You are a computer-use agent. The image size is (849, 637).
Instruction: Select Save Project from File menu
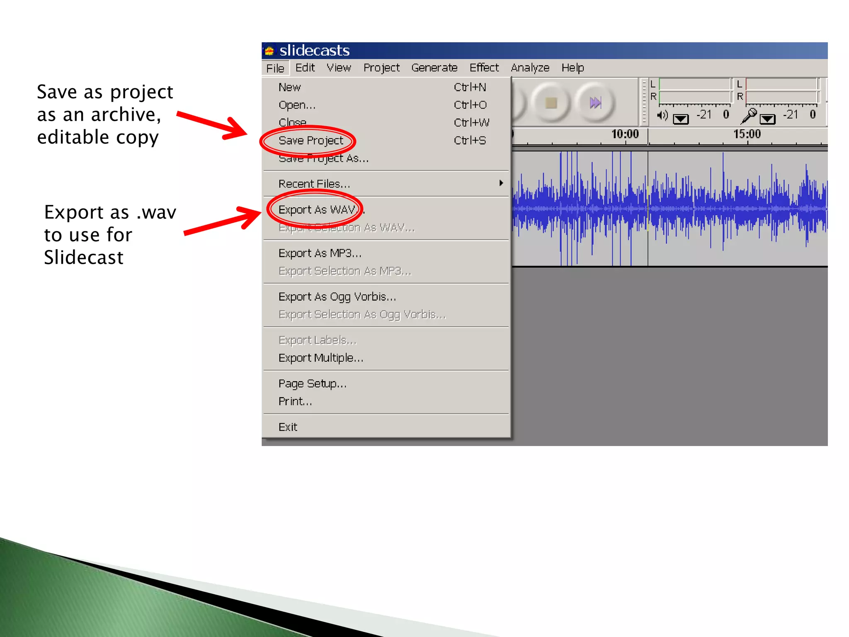click(x=311, y=141)
